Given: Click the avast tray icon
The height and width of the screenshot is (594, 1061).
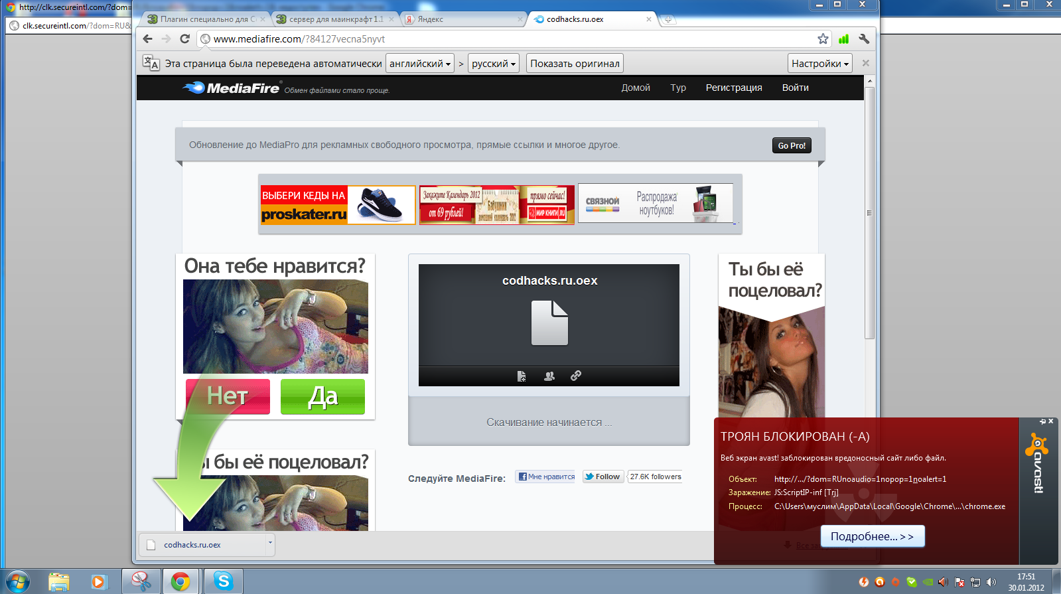Looking at the screenshot, I should (x=880, y=582).
